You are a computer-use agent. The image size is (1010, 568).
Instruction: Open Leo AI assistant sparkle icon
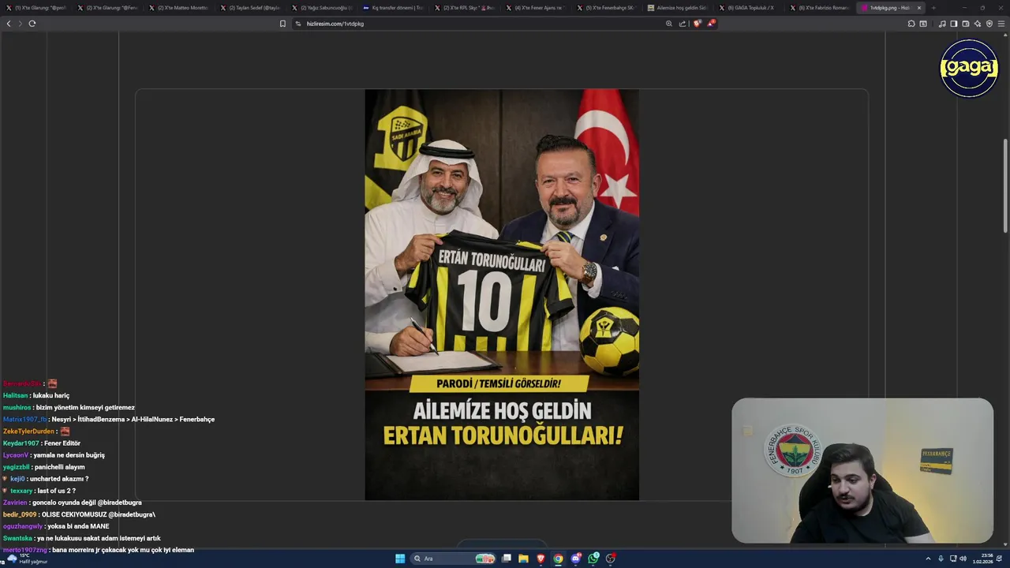[978, 24]
